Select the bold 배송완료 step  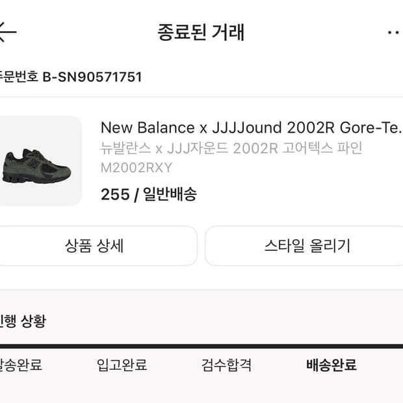click(x=331, y=365)
